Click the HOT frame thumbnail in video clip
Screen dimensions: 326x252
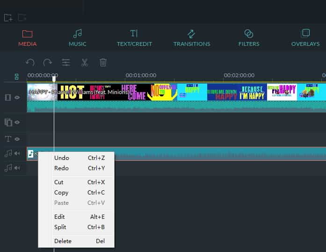[x=73, y=92]
